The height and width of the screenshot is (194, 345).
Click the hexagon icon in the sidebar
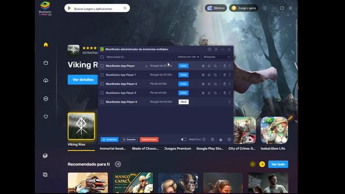(x=46, y=99)
